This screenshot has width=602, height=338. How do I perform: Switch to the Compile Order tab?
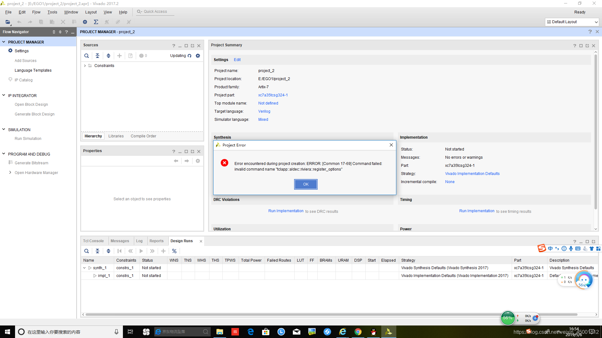tap(143, 136)
